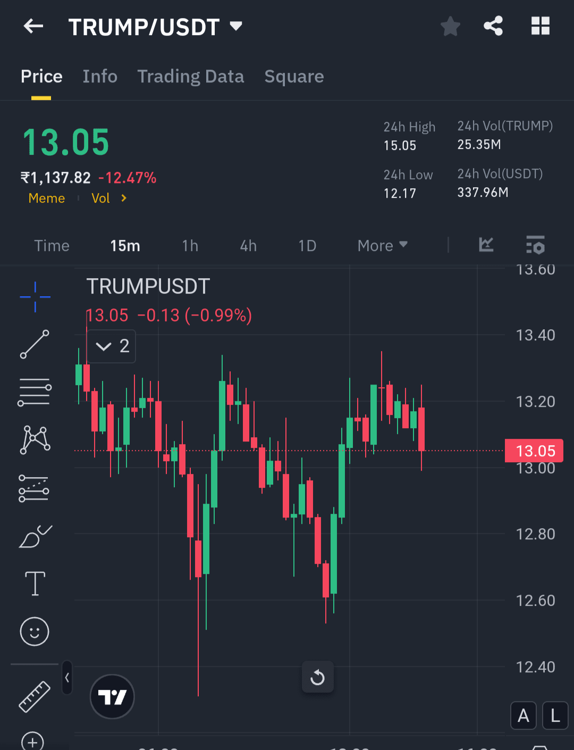574x750 pixels.
Task: Select the horizontal lines Fibonacci tool
Action: pos(35,392)
